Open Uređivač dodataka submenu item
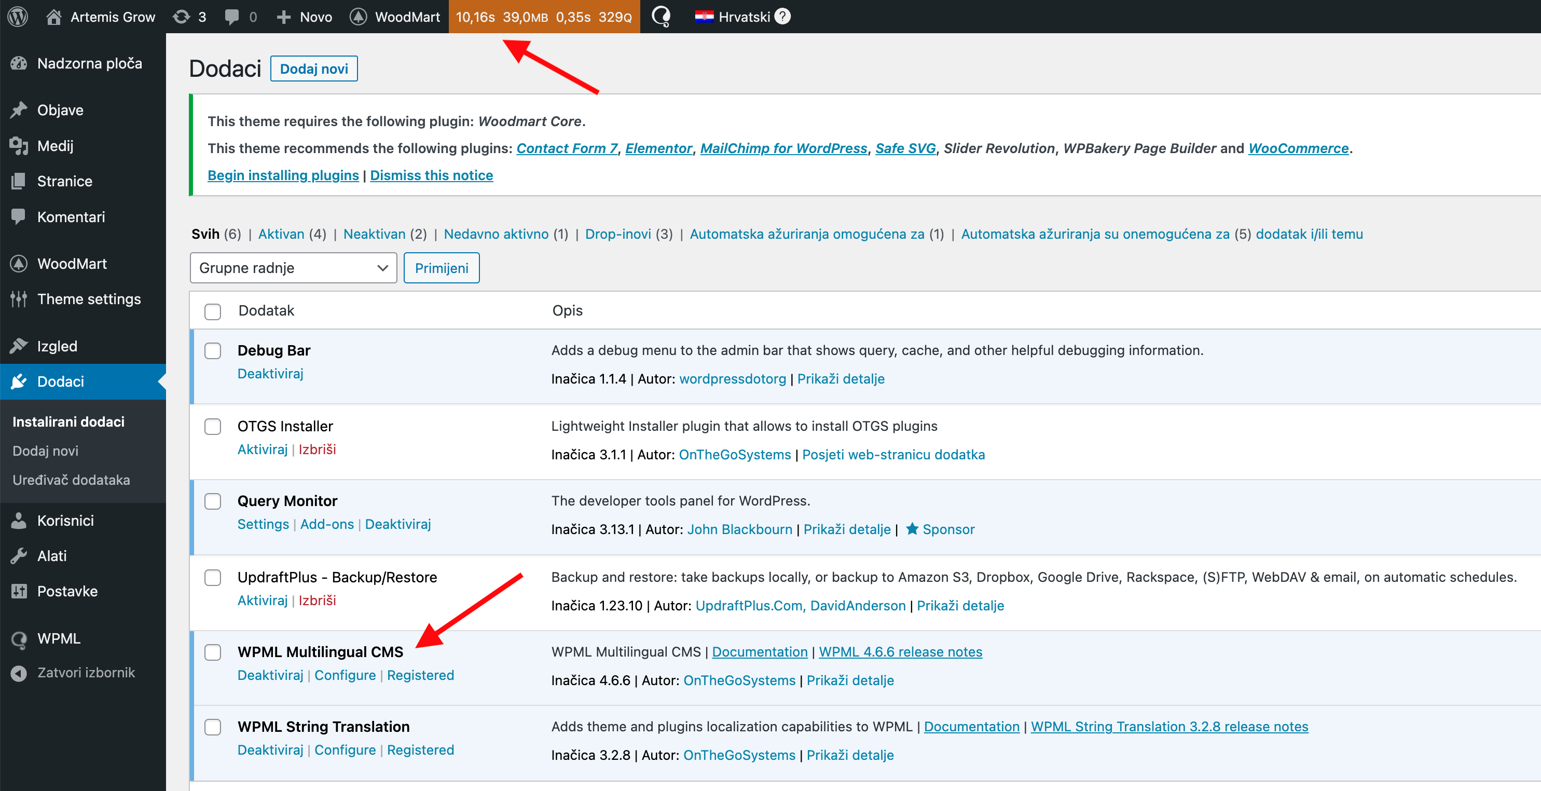 [71, 480]
